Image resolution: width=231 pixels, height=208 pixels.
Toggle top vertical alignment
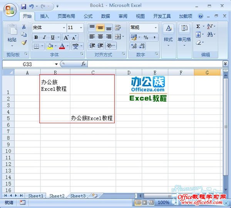coord(92,27)
